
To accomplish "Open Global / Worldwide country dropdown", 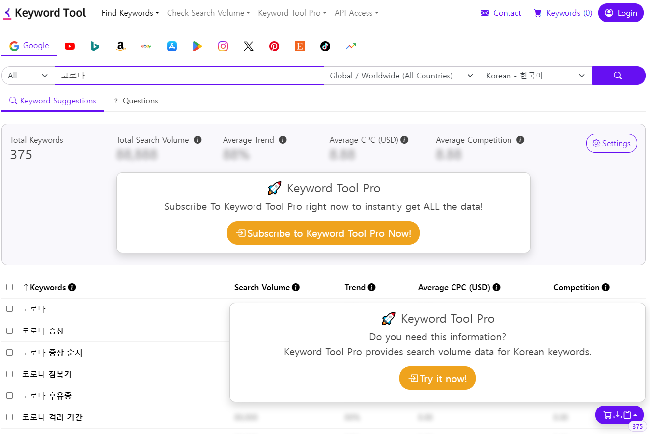I will [x=402, y=76].
